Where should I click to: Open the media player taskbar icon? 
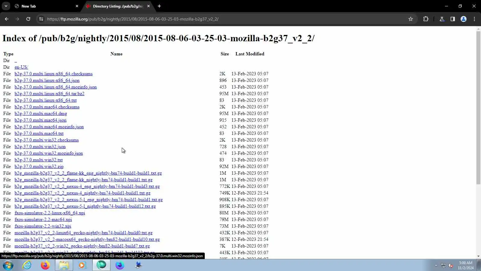coord(82,265)
